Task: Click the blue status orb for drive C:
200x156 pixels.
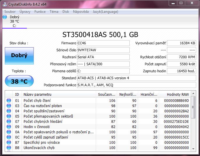Action: pyautogui.click(x=5, y=17)
